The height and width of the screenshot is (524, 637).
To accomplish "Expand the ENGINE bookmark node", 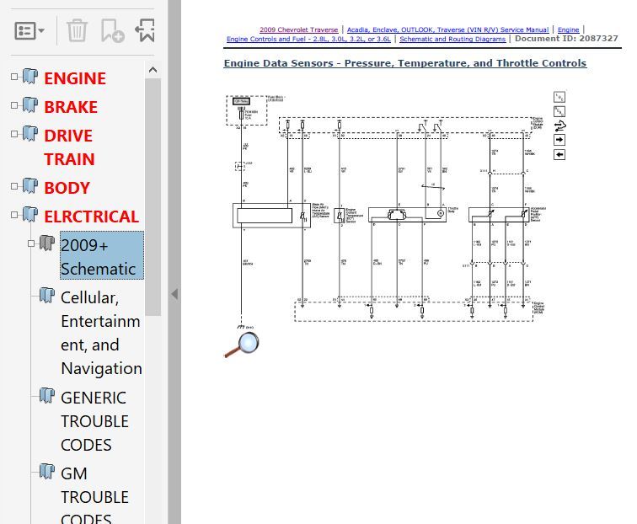I will coord(14,77).
